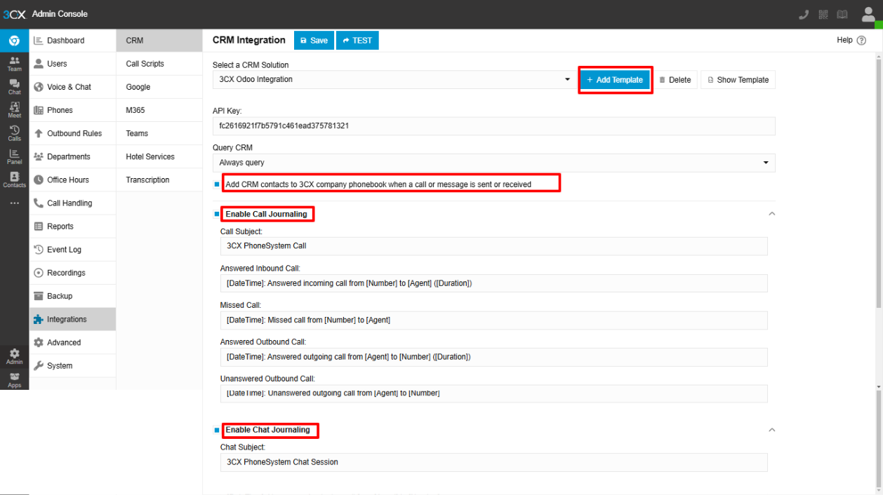The image size is (883, 495).
Task: Click the API Key input field
Action: pos(493,126)
